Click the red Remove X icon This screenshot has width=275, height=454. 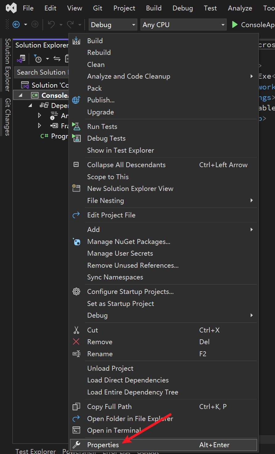[76, 342]
